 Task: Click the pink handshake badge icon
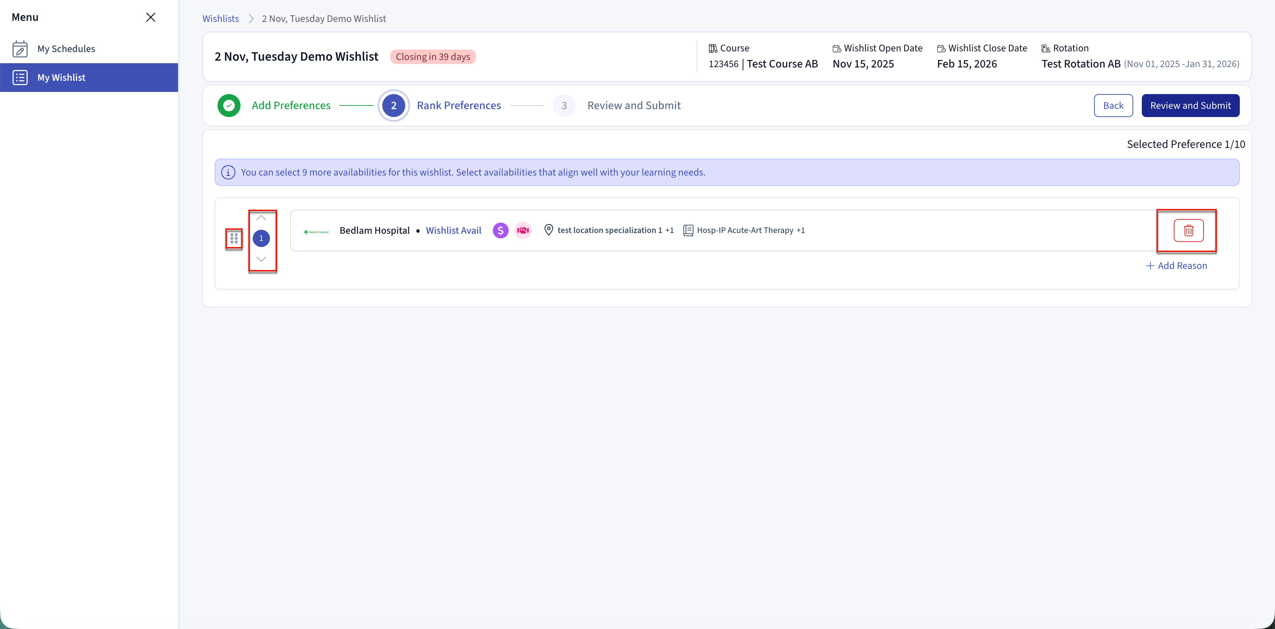click(523, 230)
